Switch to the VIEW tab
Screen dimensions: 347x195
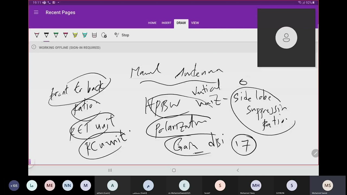tap(195, 23)
